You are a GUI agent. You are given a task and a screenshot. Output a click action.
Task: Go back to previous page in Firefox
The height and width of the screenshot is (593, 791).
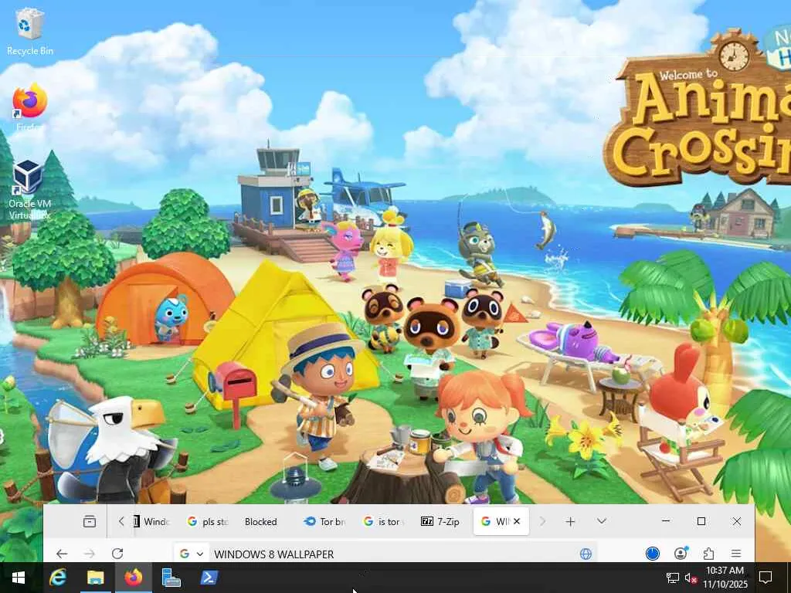[62, 554]
